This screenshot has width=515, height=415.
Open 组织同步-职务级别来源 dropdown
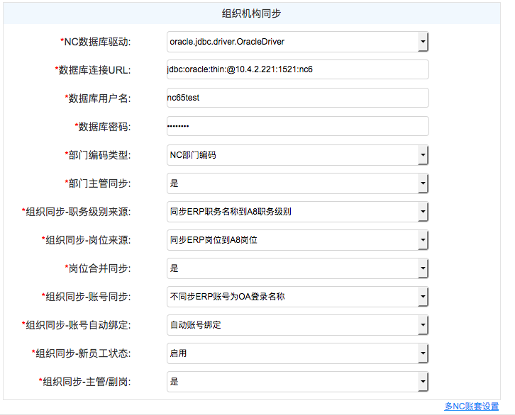pyautogui.click(x=297, y=212)
